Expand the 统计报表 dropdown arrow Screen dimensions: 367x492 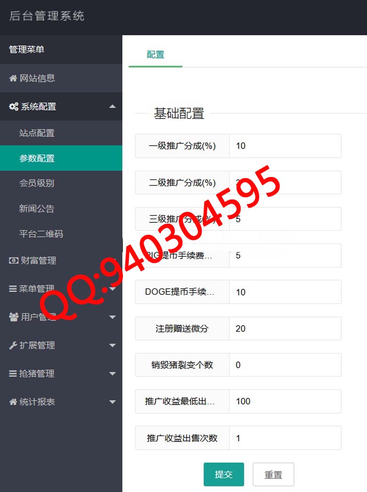click(x=112, y=402)
